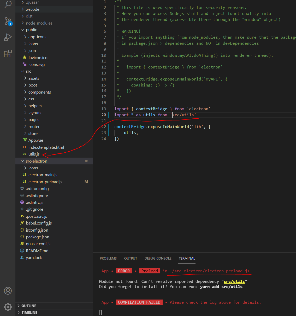
Task: Click the terminal prompt cursor
Action: 100,312
